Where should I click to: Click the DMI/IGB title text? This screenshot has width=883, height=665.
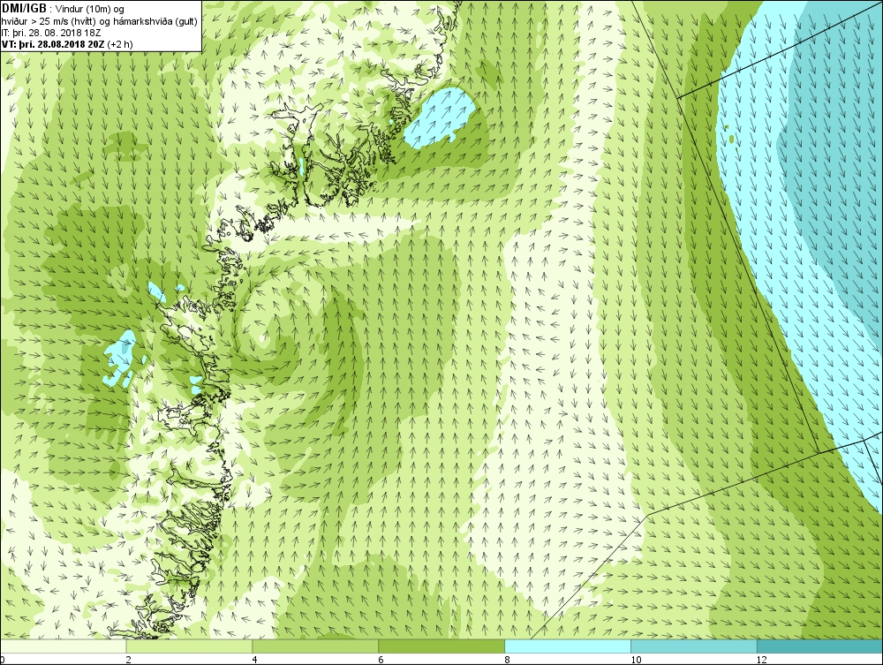[24, 9]
